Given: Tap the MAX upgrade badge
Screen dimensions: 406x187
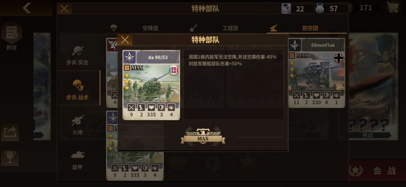Looking at the screenshot, I should point(203,137).
